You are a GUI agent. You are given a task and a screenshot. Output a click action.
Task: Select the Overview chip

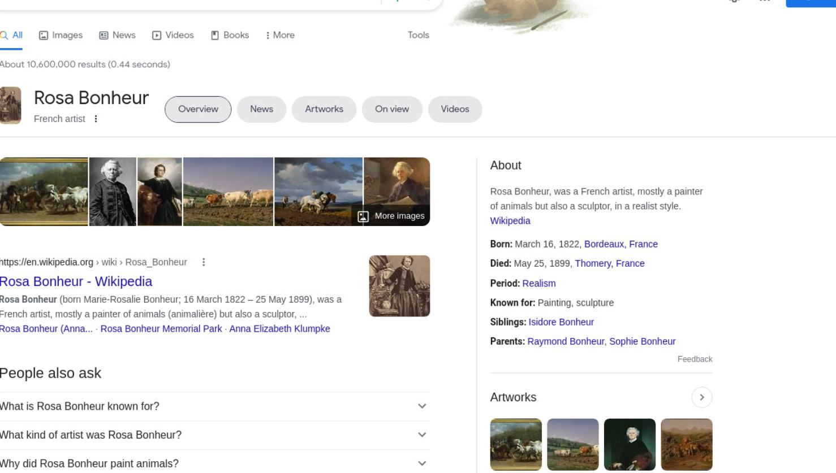pyautogui.click(x=198, y=109)
